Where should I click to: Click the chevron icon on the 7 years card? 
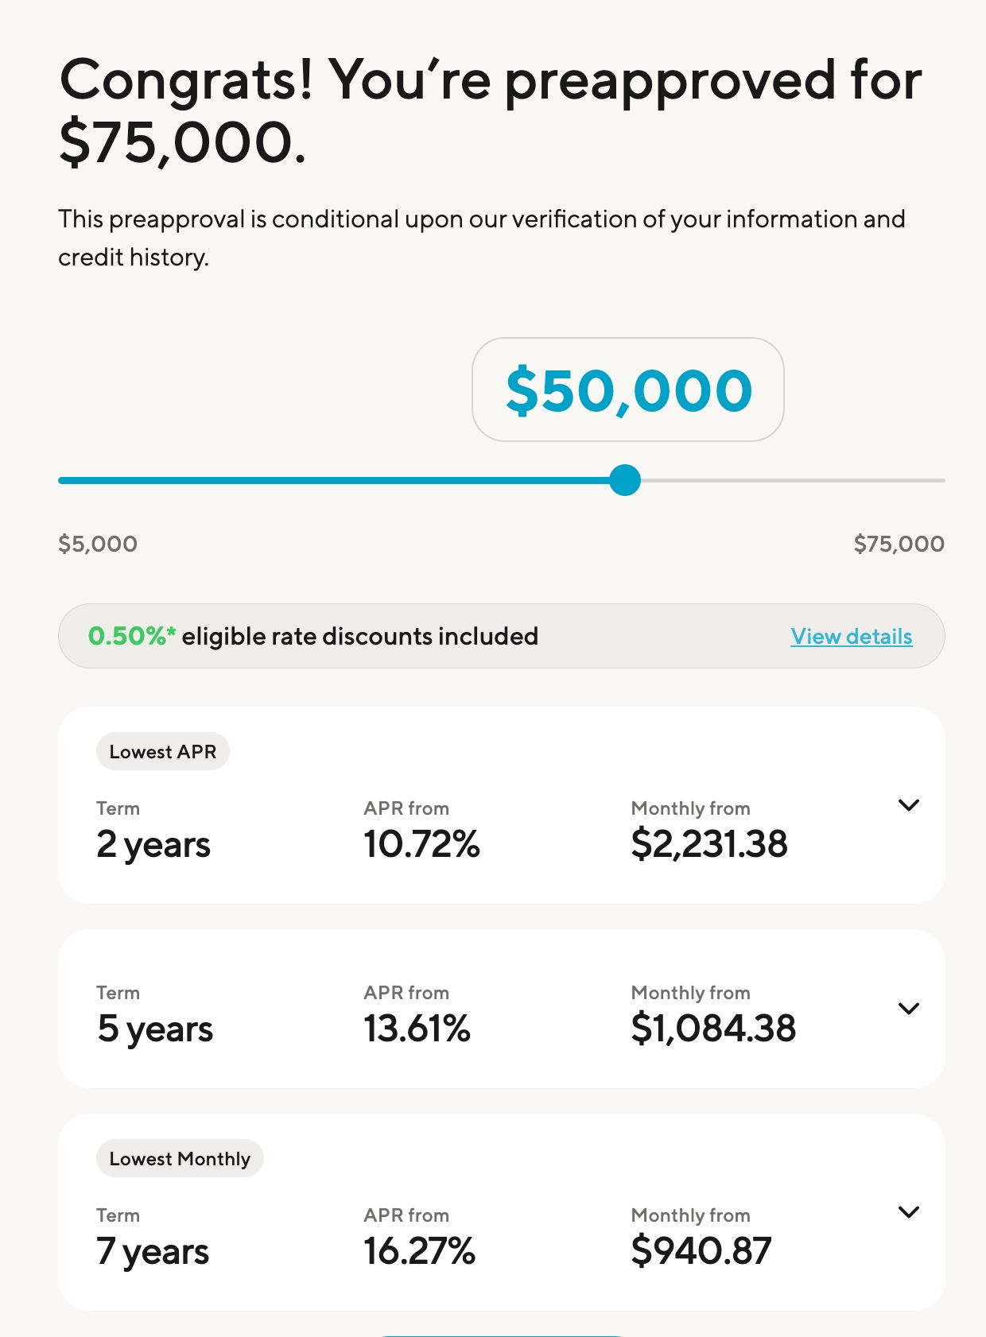click(x=908, y=1212)
